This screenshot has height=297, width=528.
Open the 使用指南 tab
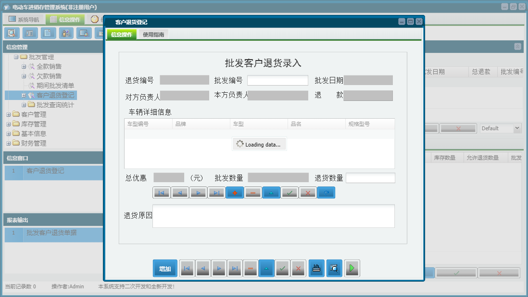153,34
